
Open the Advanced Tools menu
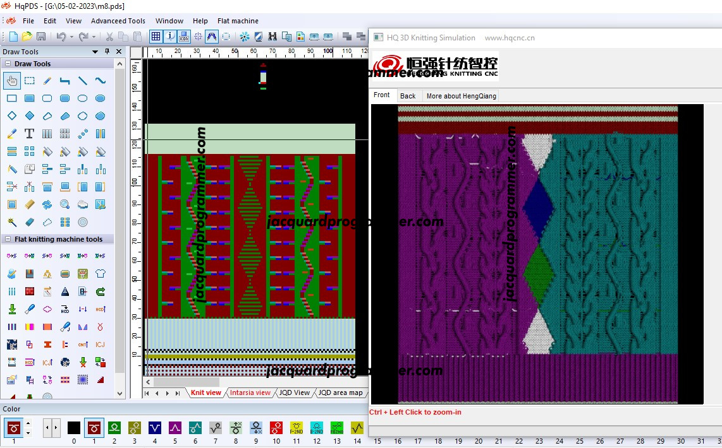pos(118,21)
